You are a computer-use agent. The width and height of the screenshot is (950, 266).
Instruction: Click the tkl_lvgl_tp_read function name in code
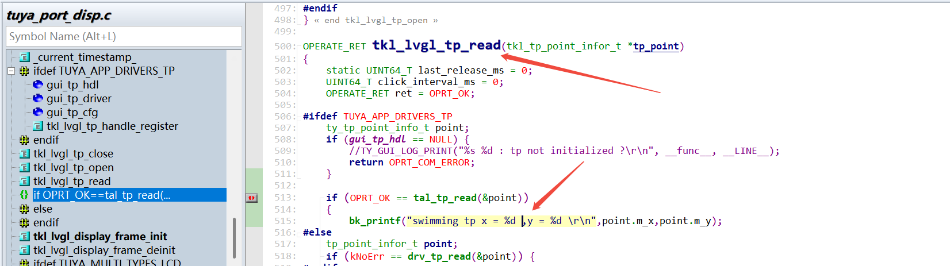click(x=436, y=45)
